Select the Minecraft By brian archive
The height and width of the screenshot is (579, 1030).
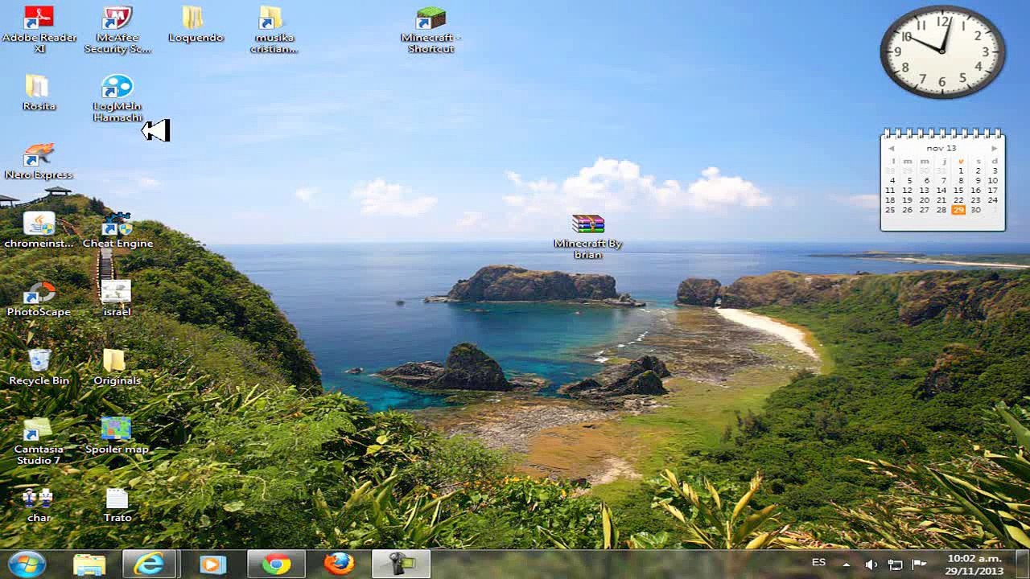[588, 236]
